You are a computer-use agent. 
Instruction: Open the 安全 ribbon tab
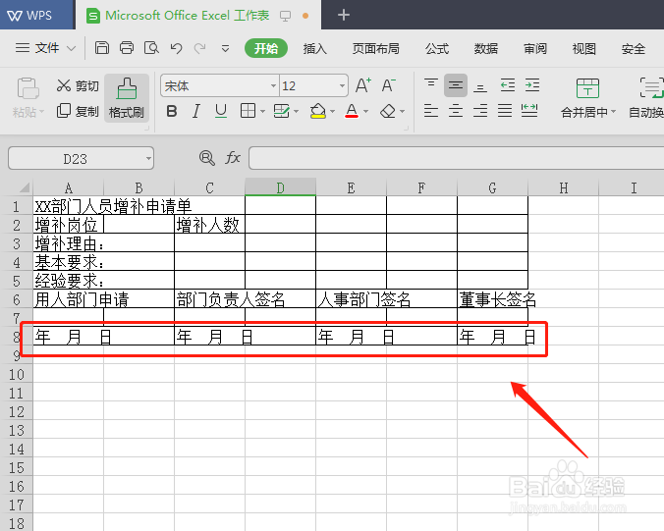(634, 49)
